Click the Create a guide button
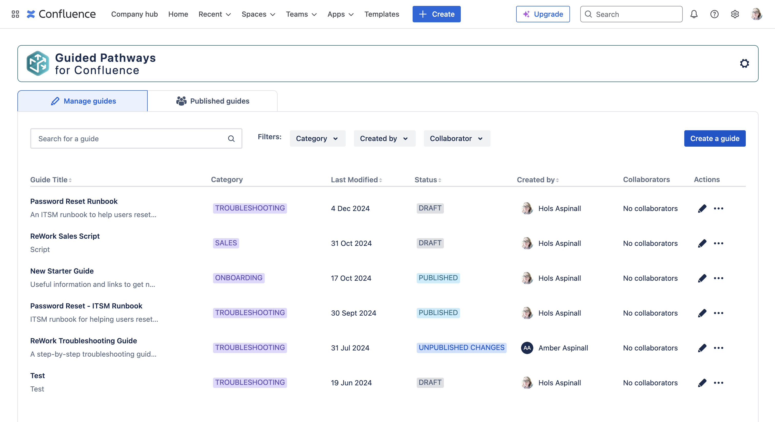Screen dimensions: 775x422 tap(715, 138)
